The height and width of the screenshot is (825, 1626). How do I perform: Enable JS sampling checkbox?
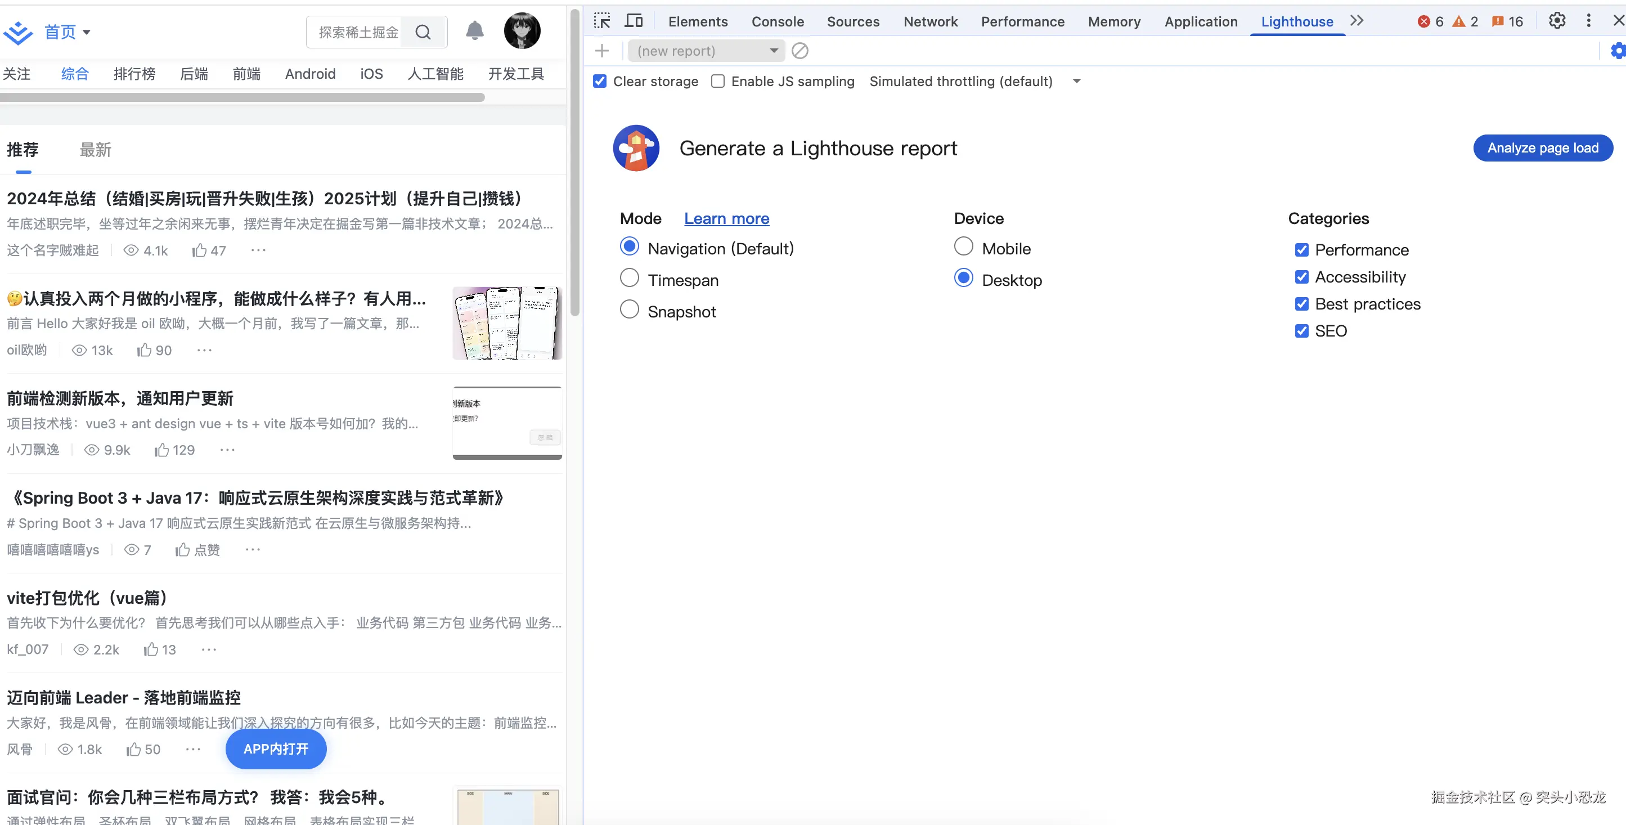pyautogui.click(x=718, y=82)
